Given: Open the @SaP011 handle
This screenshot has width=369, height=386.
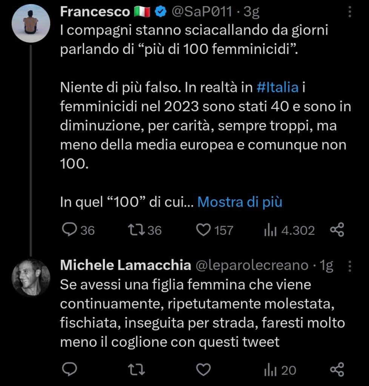Looking at the screenshot, I should (201, 12).
